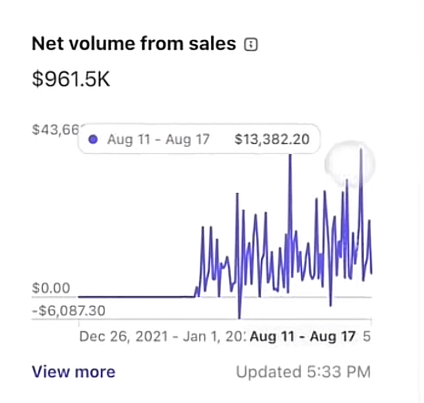Click the deepest negative dip in the chart
Viewport: 424px width, 403px height.
(239, 317)
